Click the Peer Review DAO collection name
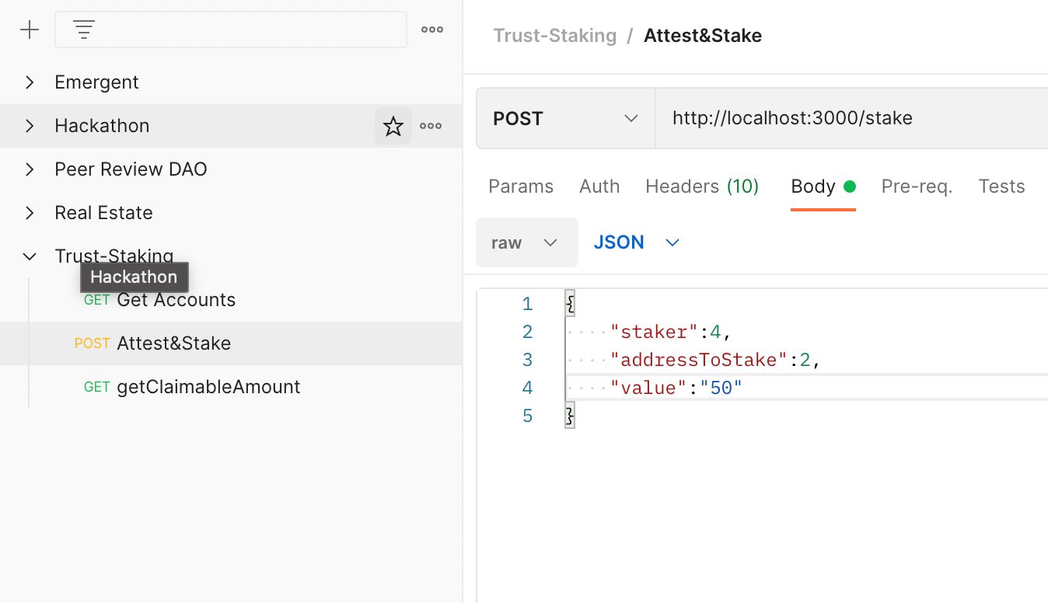Screen dimensions: 1048x603 tap(131, 169)
